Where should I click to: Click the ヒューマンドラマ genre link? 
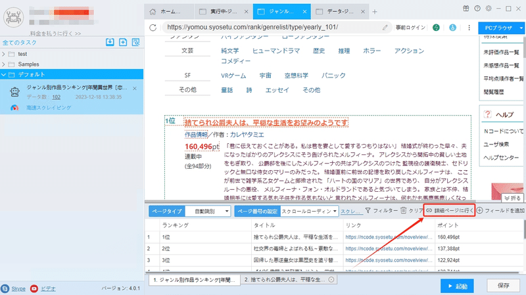point(275,51)
